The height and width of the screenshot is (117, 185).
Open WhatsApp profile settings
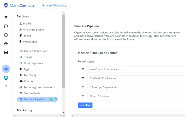coord(32,29)
